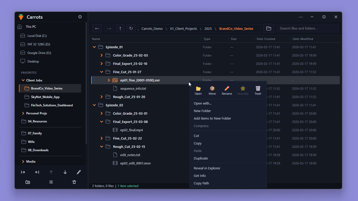Select SkyNet_Mobile_App in the favorites list
This screenshot has width=358, height=201.
coord(45,97)
